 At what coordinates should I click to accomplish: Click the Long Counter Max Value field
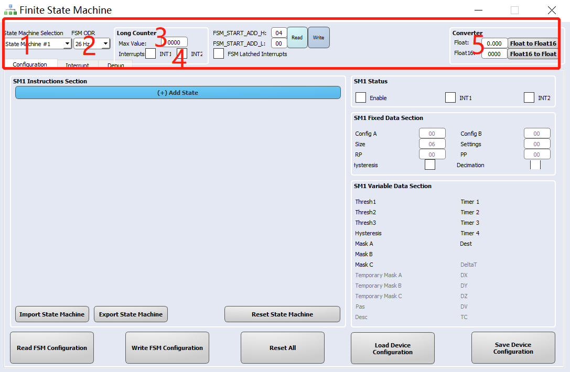[x=175, y=42]
